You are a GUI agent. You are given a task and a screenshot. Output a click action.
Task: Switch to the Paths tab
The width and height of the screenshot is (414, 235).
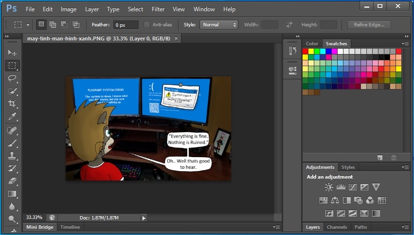pos(360,227)
